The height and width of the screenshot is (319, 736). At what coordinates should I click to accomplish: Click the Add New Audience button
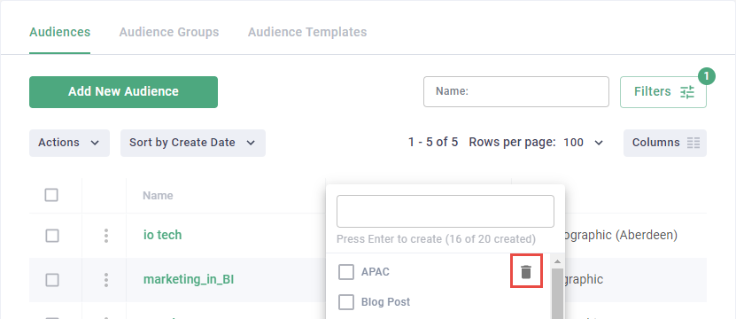123,92
